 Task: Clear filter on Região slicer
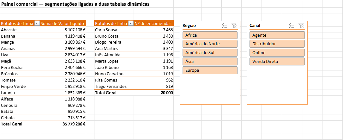point(234,26)
